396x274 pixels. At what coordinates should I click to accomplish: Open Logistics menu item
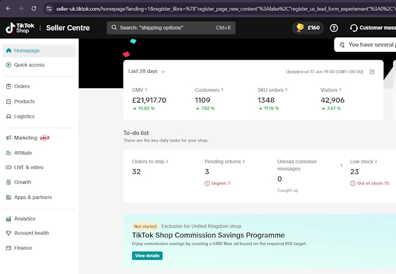click(39, 117)
